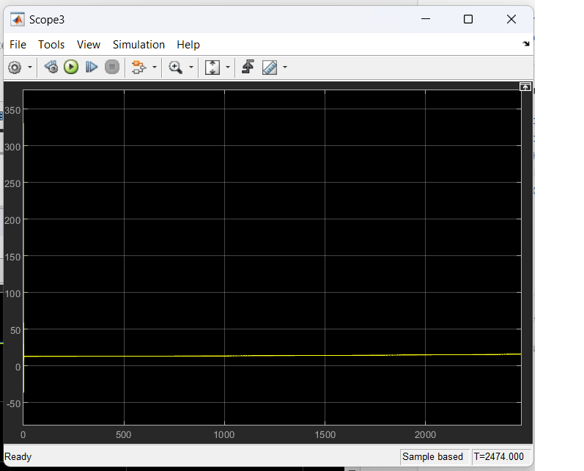Click the 1500 x-axis tick label
This screenshot has height=471, width=584.
[x=325, y=435]
